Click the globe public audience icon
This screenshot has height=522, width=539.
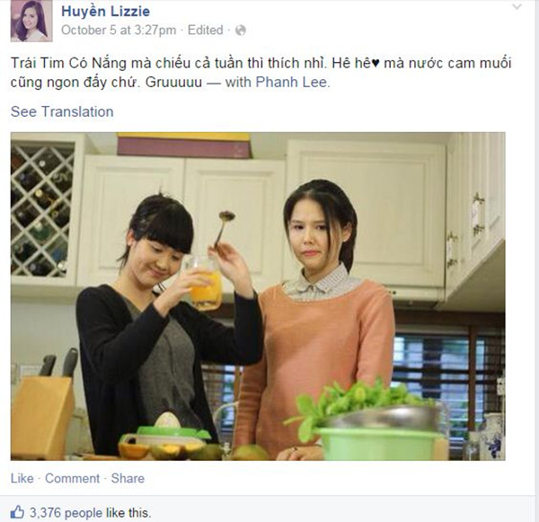click(x=241, y=31)
